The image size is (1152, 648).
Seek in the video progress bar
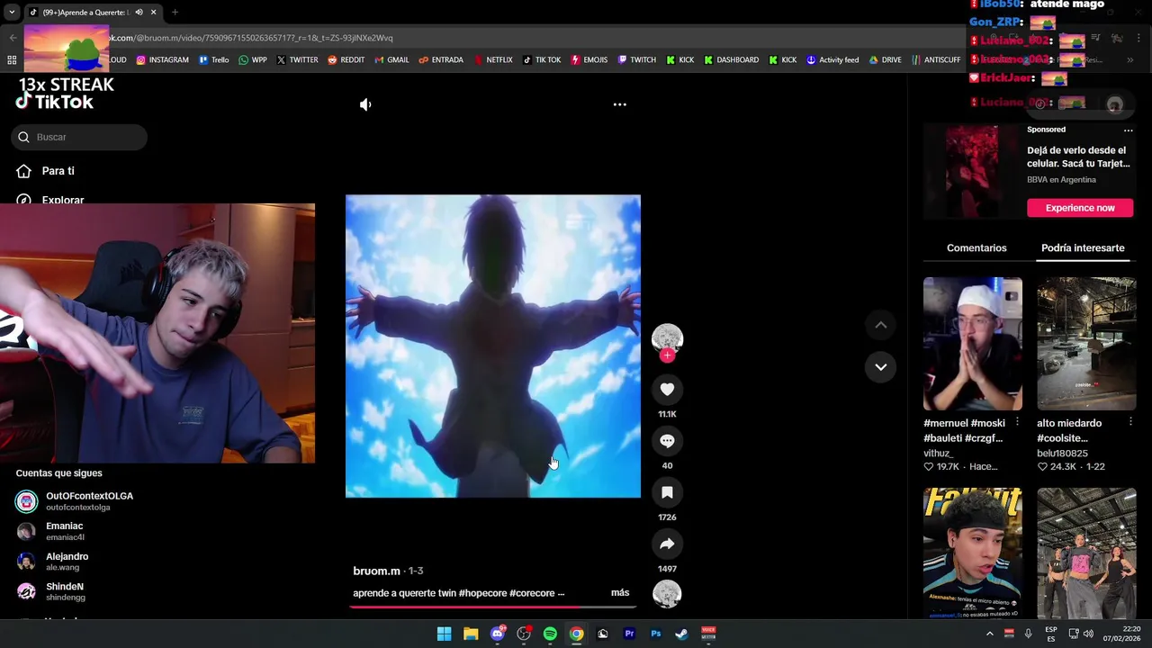tap(493, 607)
